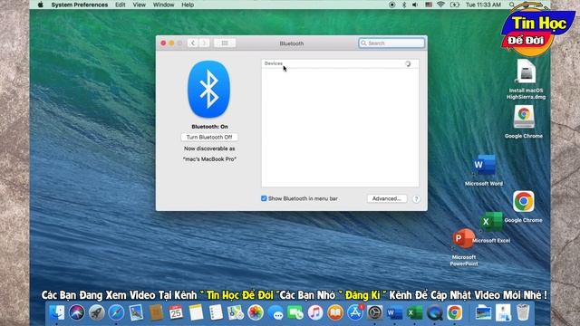This screenshot has width=580, height=326.
Task: Click input source flag in menu bar
Action: click(429, 5)
